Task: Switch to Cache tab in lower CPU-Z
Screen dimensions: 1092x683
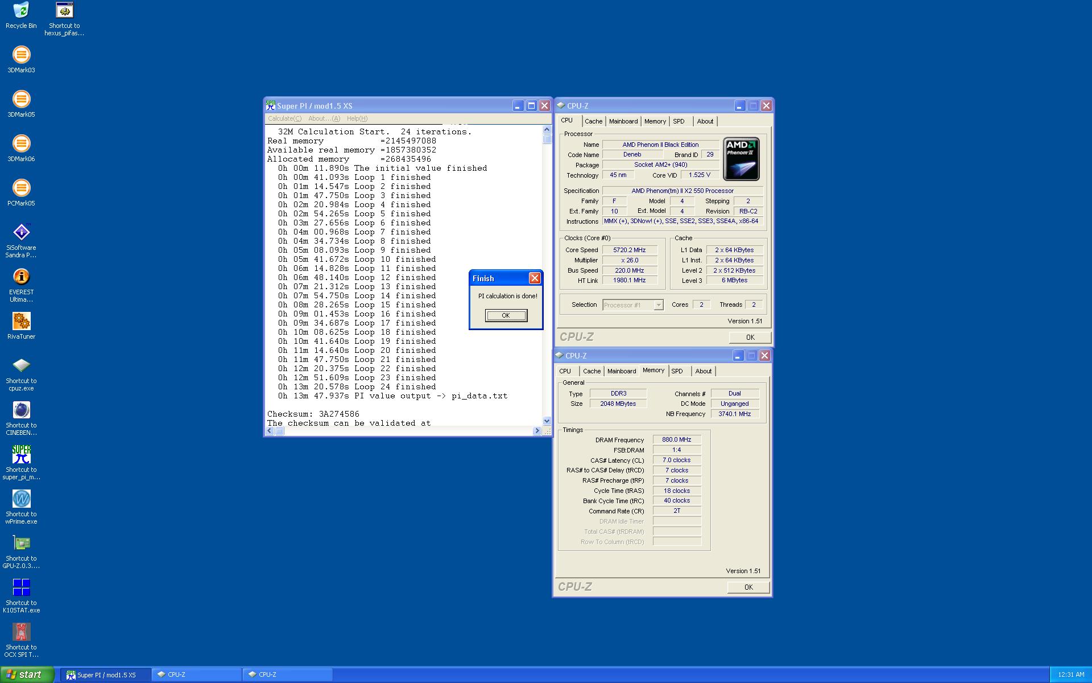Action: point(591,371)
